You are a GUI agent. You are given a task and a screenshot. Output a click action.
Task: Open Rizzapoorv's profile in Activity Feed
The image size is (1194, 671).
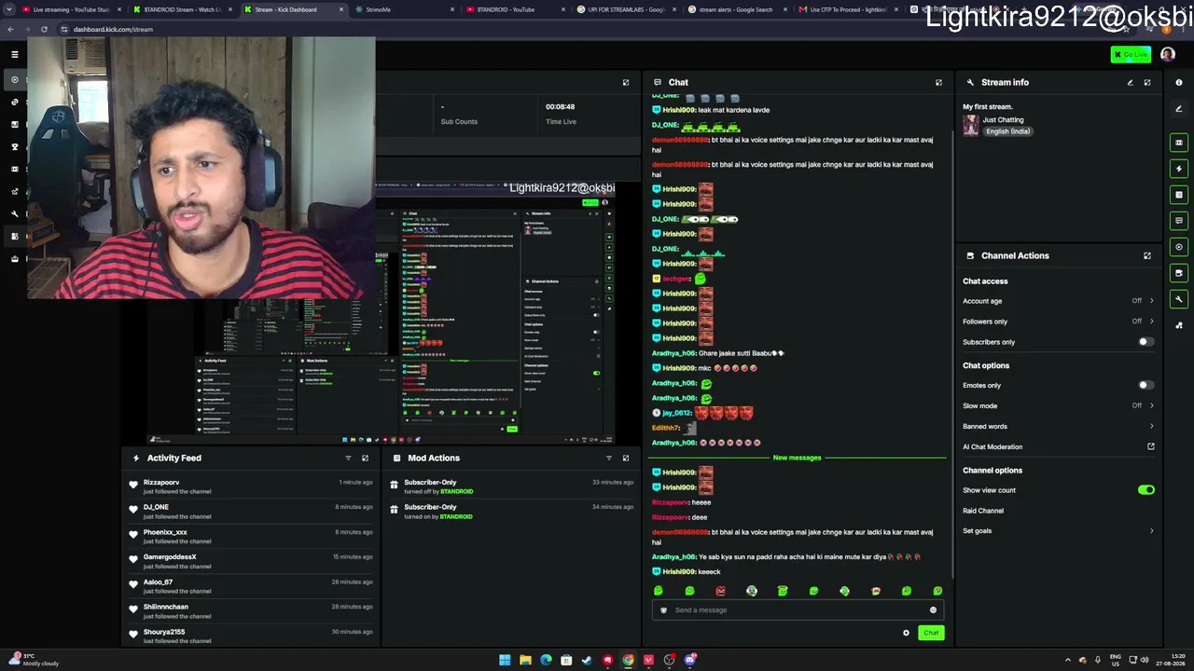(161, 483)
